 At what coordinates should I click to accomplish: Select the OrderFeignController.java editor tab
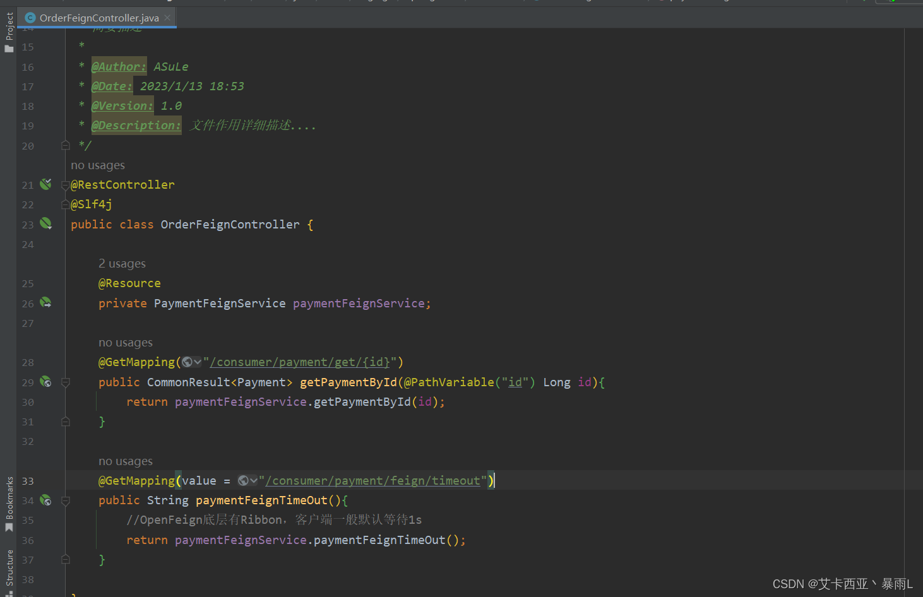tap(97, 18)
